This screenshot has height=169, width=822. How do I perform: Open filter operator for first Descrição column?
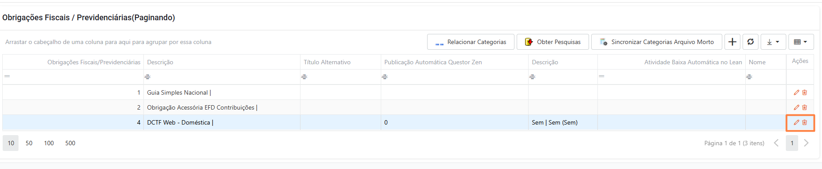click(147, 77)
